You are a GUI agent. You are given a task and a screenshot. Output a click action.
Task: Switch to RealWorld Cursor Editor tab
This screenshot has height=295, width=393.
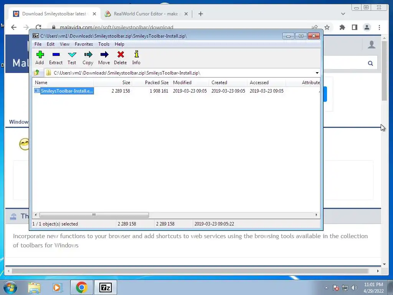145,14
